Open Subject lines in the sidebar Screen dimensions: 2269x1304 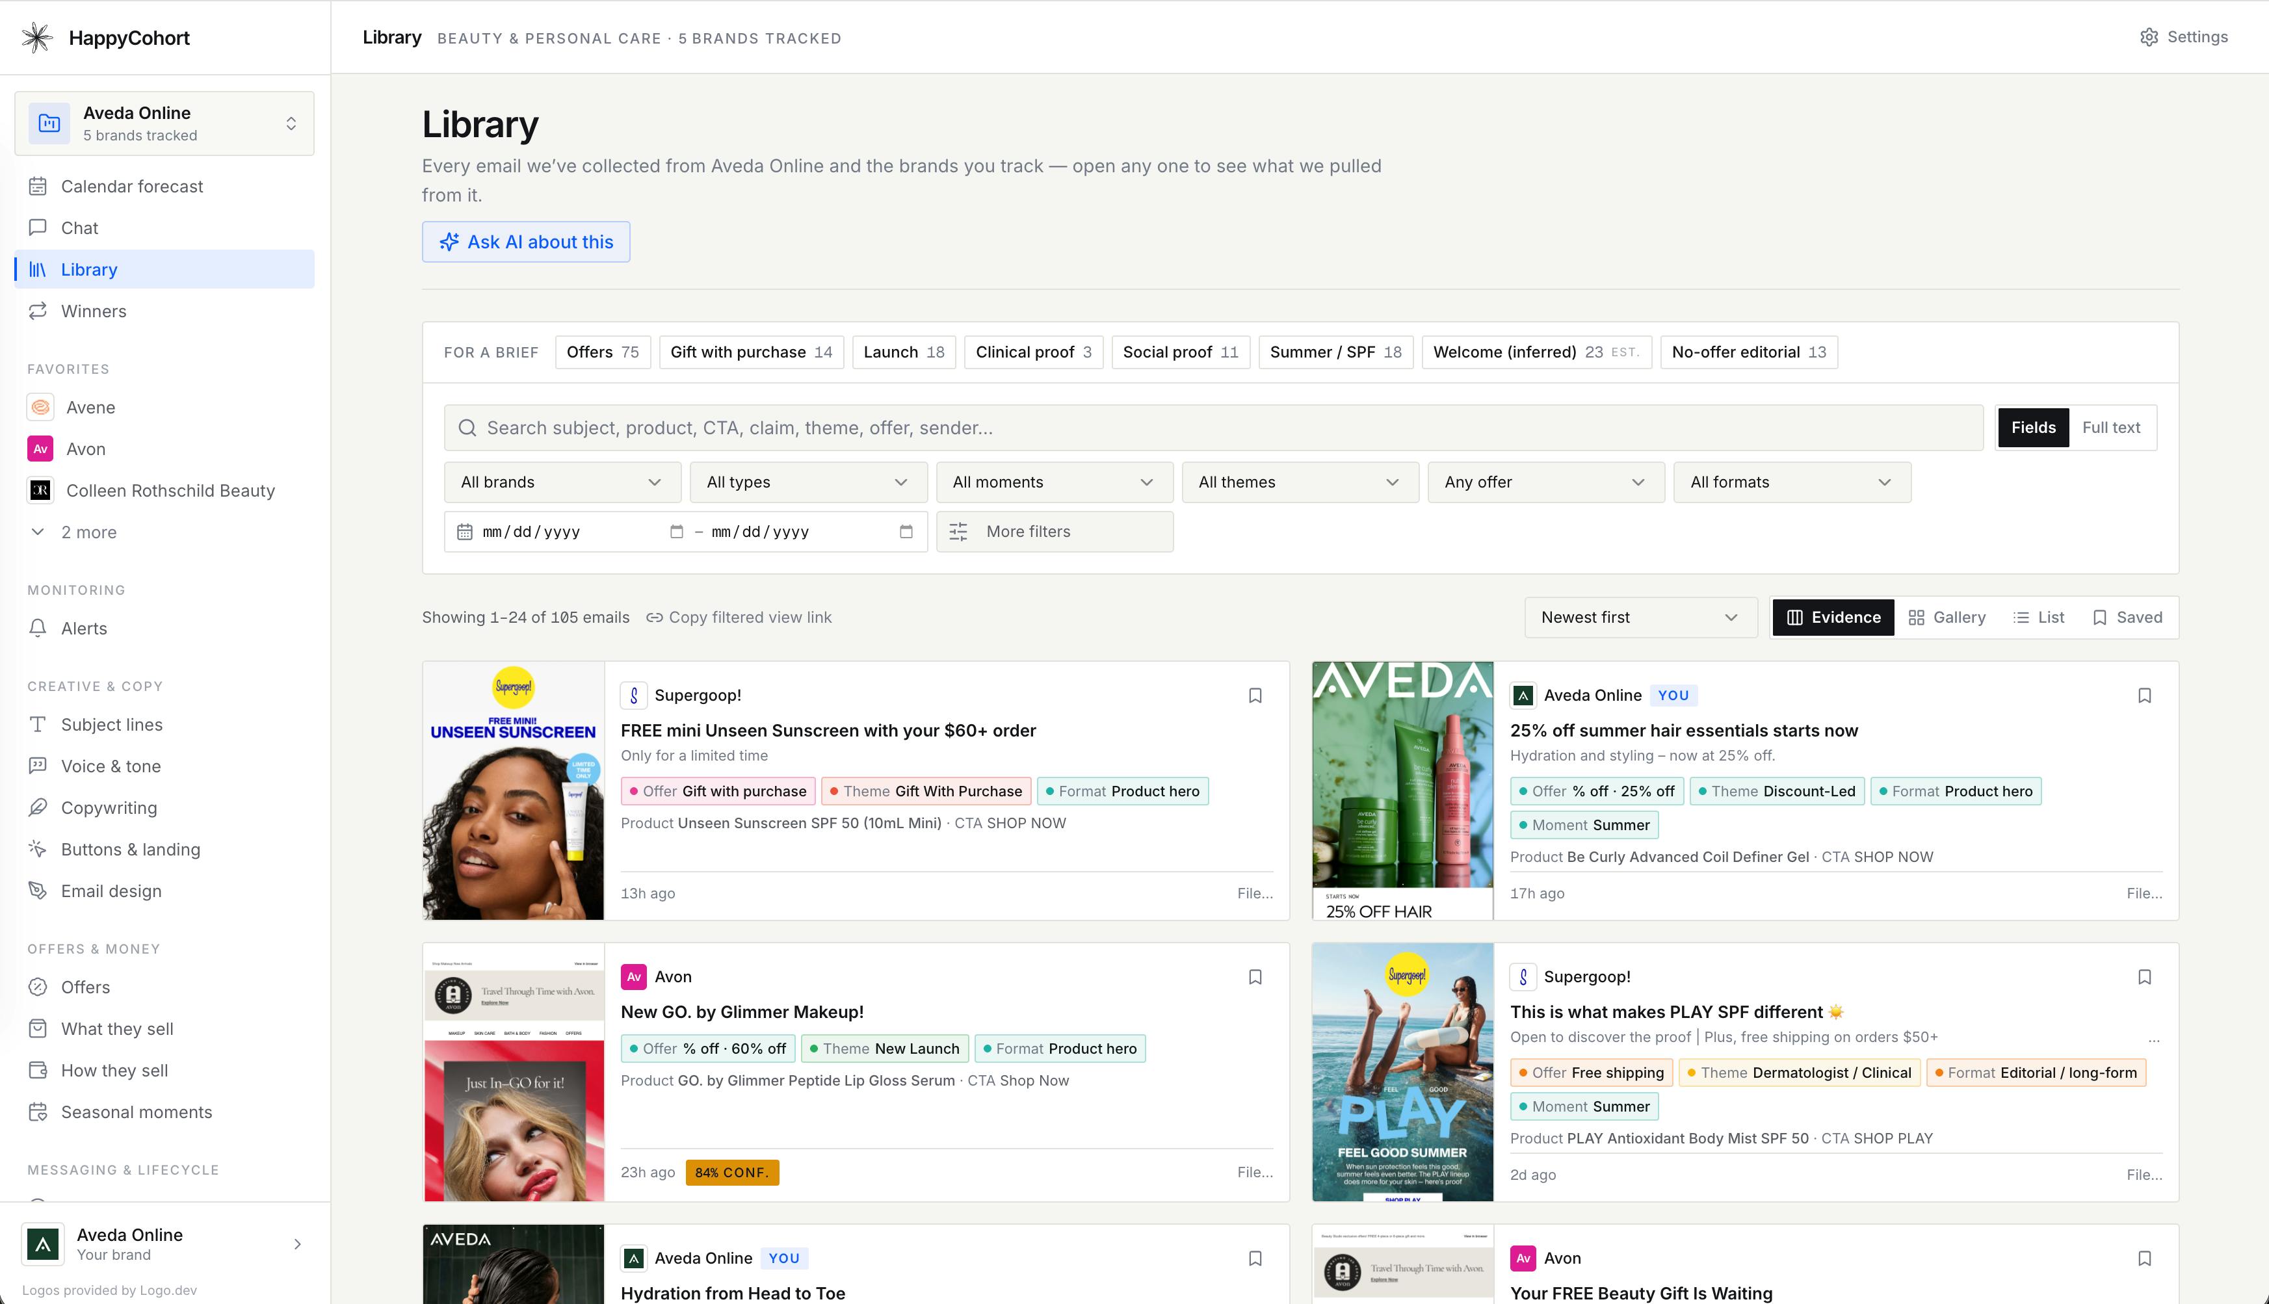click(x=165, y=724)
